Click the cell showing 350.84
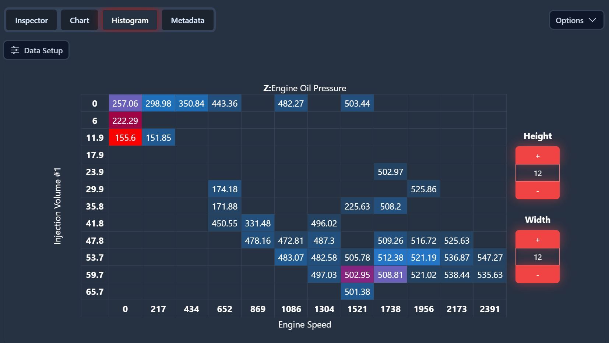609x343 pixels. [x=191, y=103]
